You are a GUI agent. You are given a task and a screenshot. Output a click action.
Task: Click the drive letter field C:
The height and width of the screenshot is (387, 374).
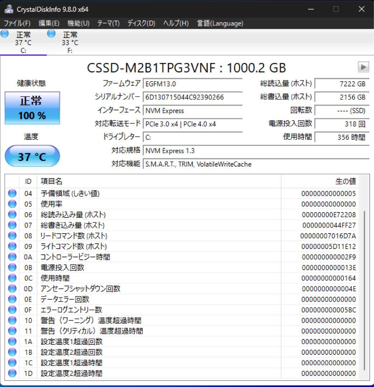coord(193,137)
